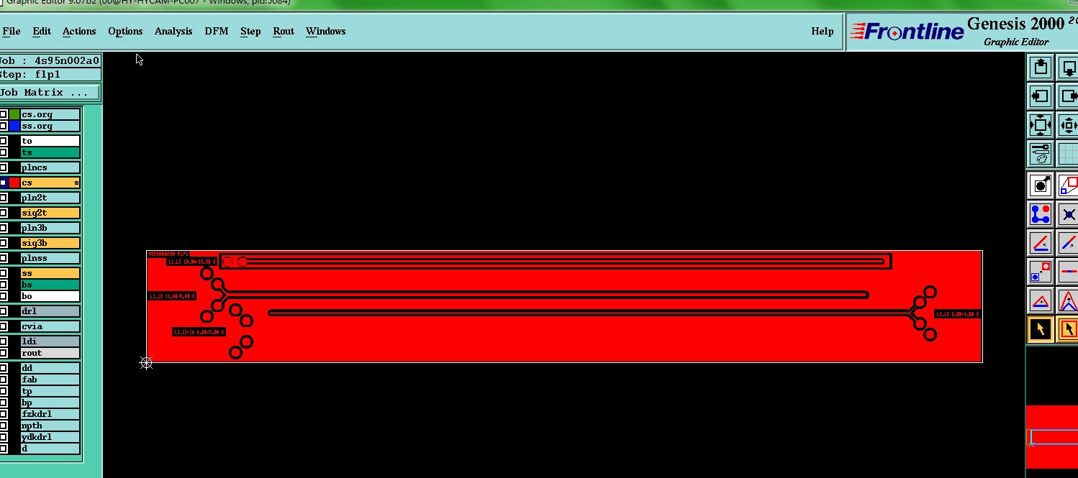Select the blue-red connected nodes net tool
The image size is (1078, 478).
tap(1041, 214)
